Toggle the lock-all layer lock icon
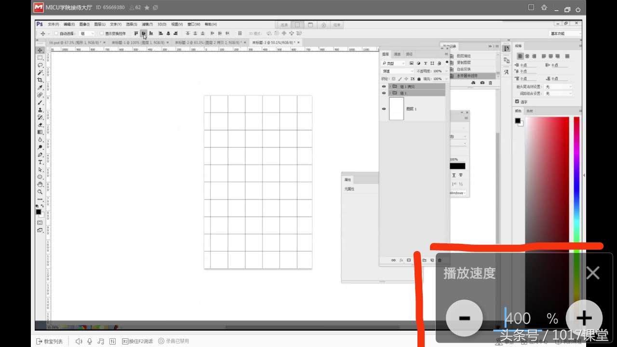Viewport: 617px width, 347px height. coord(419,79)
